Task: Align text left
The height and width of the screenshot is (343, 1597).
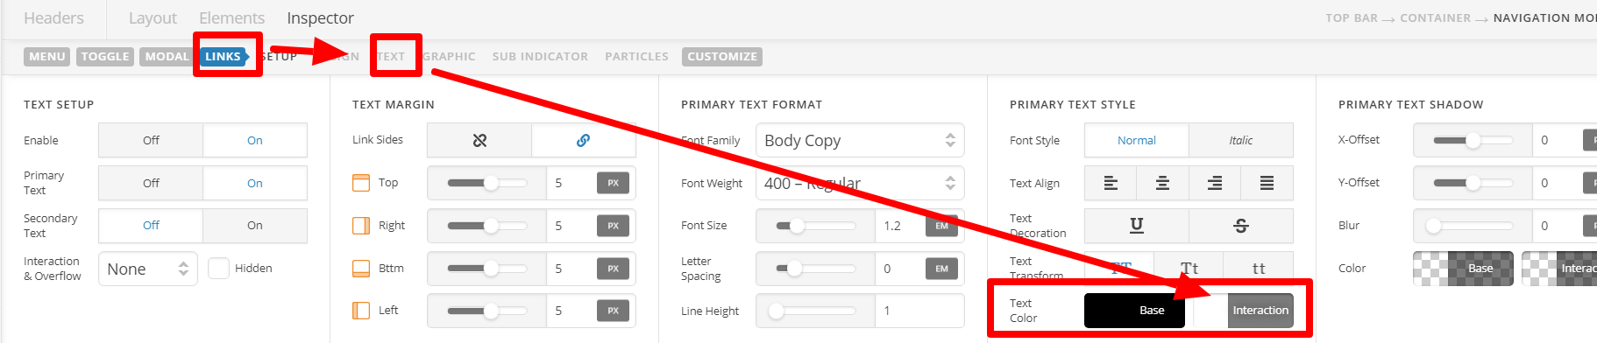Action: (1111, 183)
